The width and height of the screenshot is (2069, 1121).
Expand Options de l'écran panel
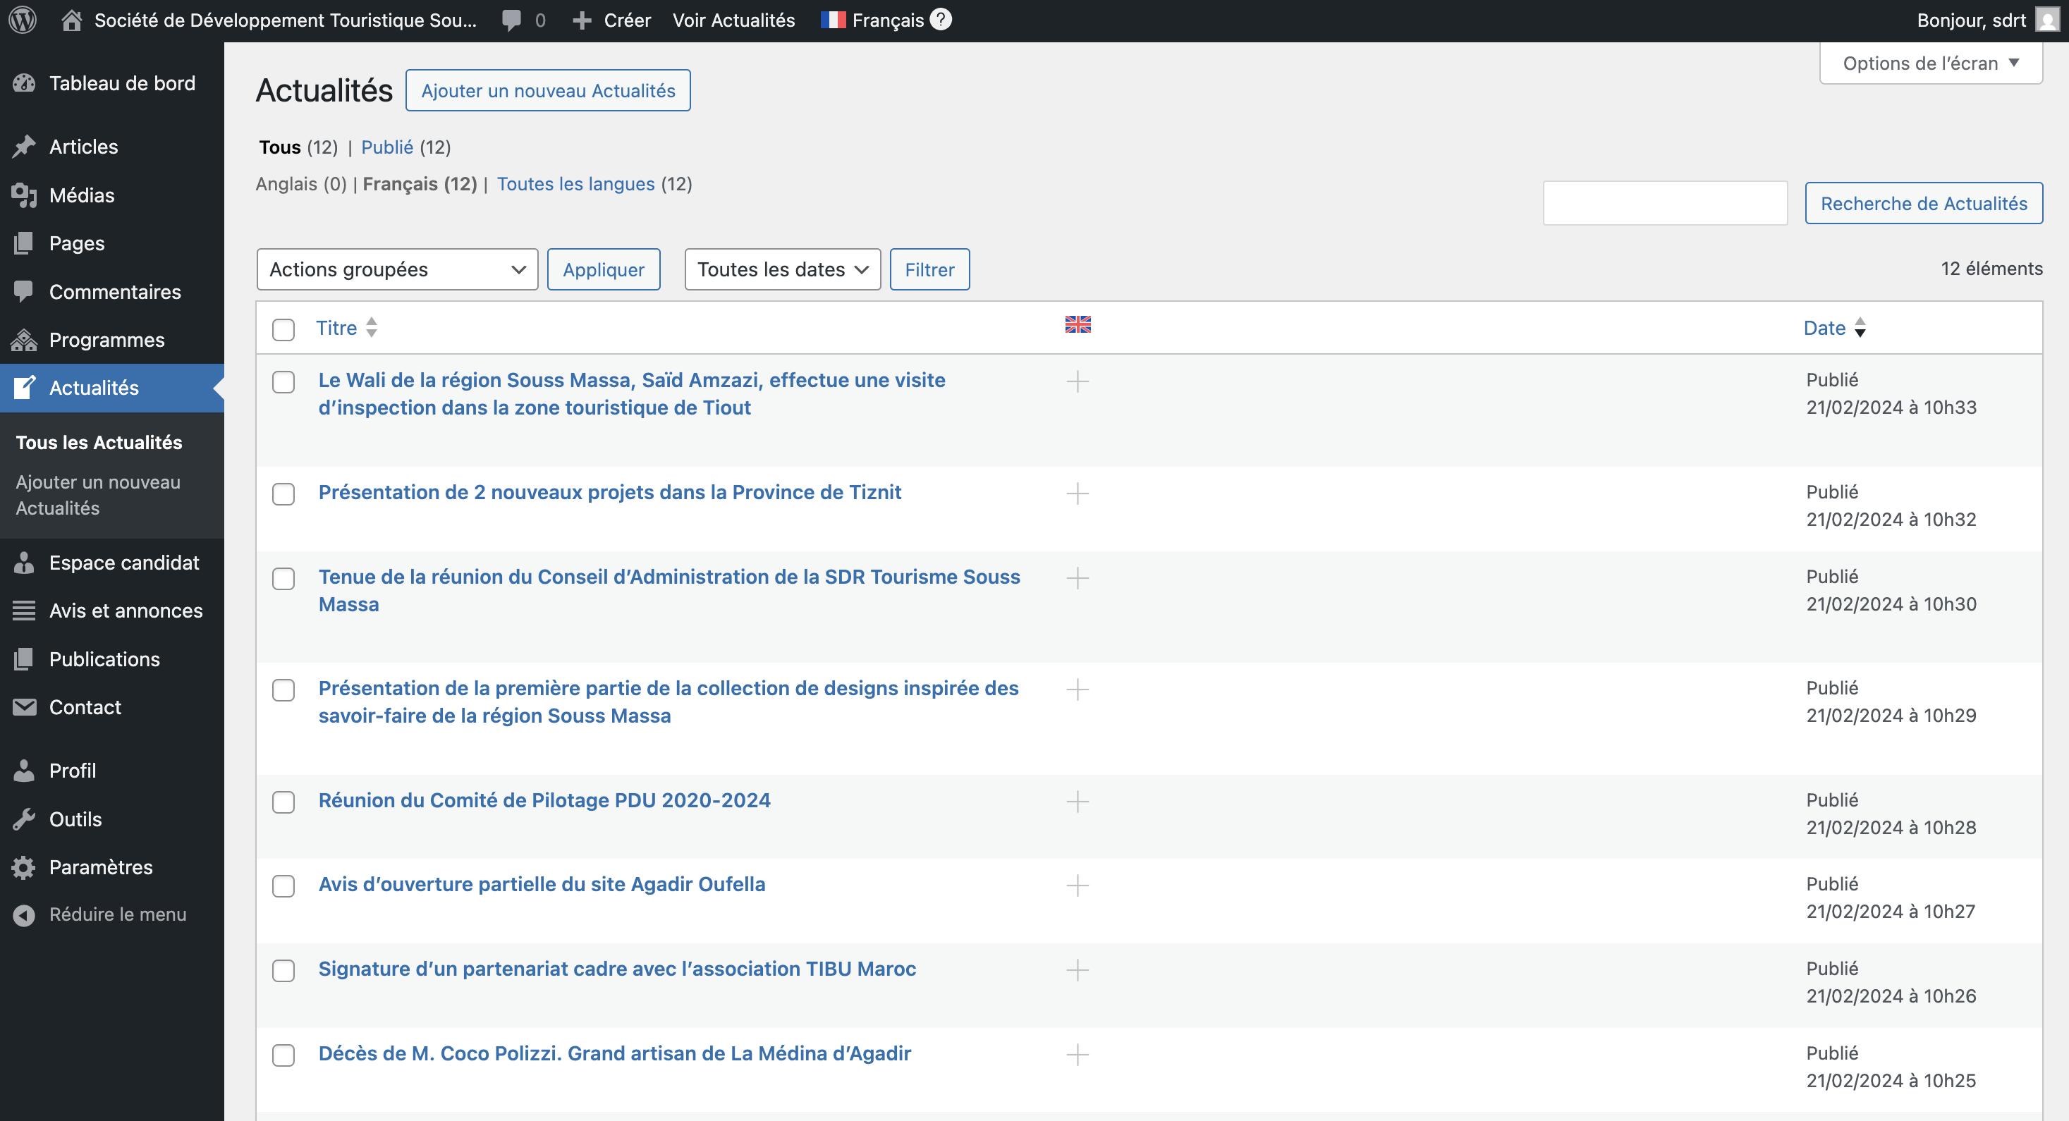(x=1930, y=63)
